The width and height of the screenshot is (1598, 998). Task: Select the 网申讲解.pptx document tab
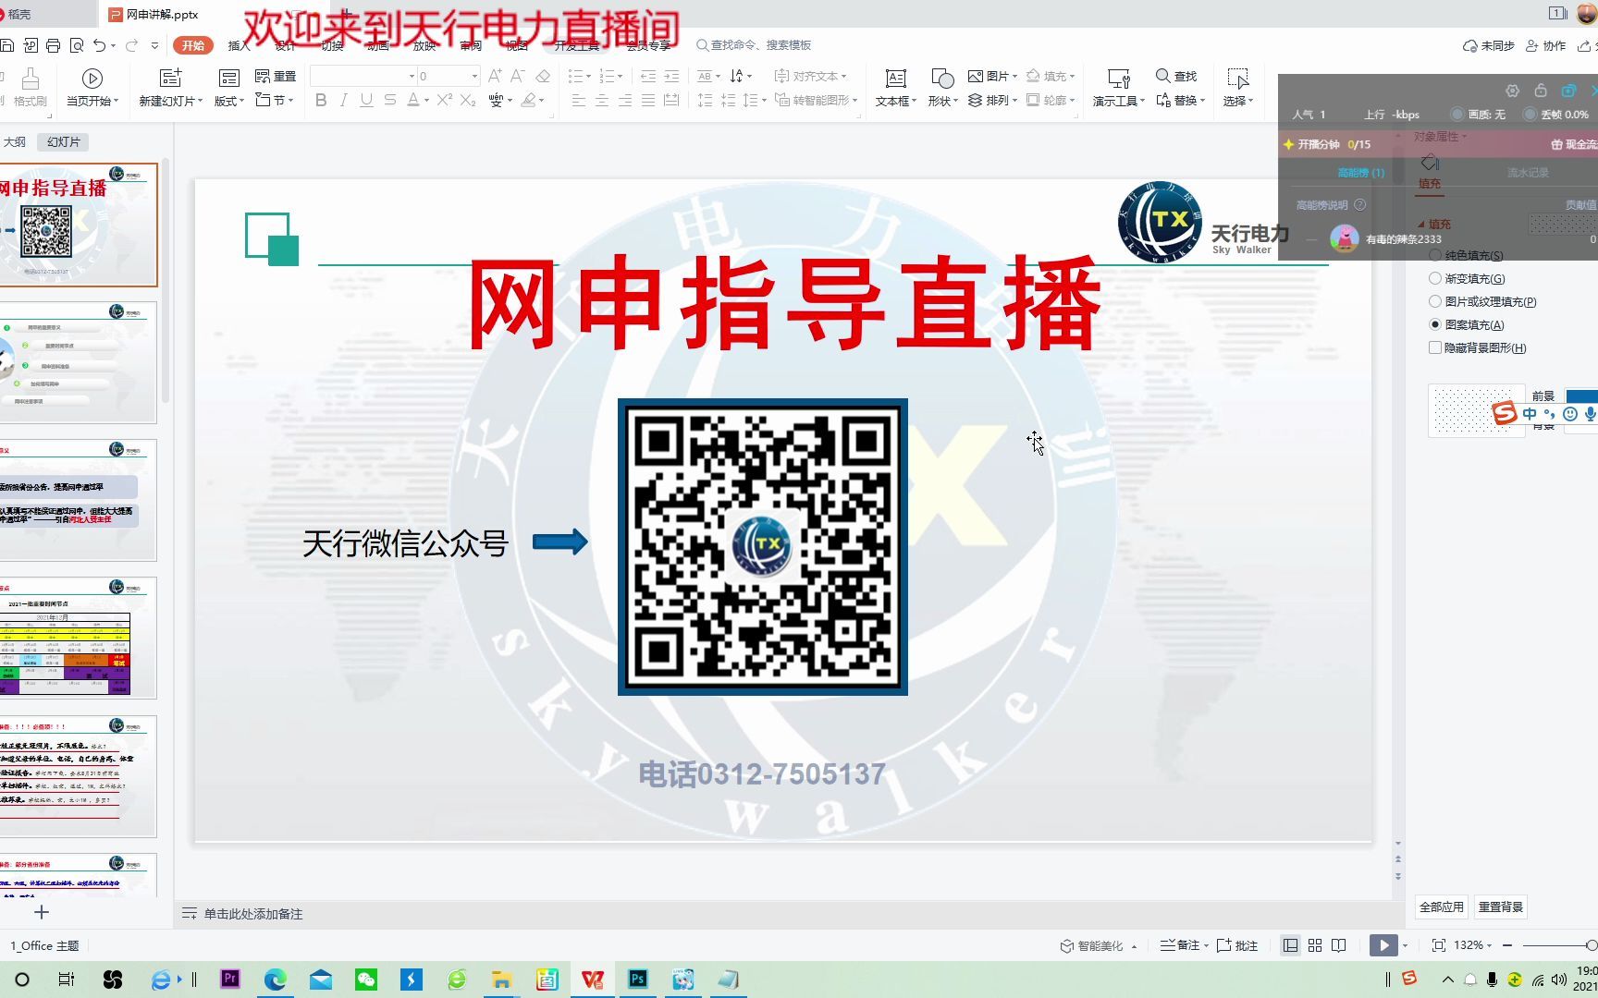pos(162,14)
